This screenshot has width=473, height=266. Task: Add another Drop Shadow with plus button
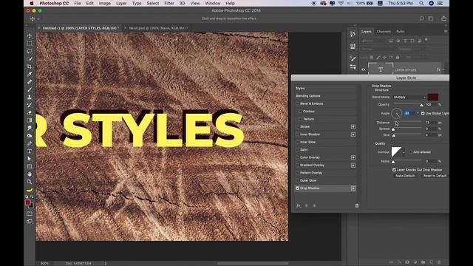pos(353,188)
